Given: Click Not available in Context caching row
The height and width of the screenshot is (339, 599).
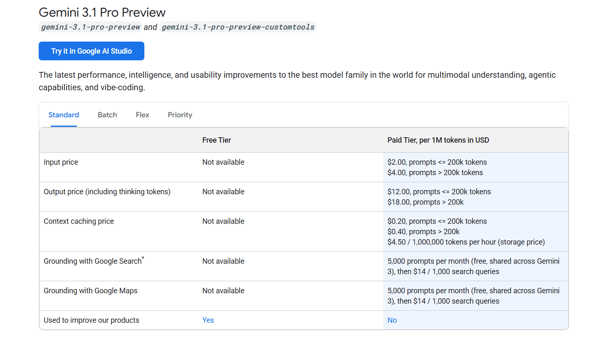Looking at the screenshot, I should (223, 221).
